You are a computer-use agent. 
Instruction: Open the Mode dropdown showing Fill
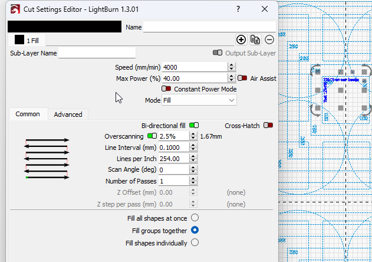coord(199,100)
